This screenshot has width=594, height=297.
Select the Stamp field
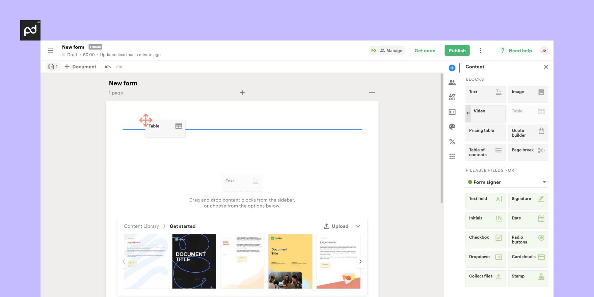(528, 278)
